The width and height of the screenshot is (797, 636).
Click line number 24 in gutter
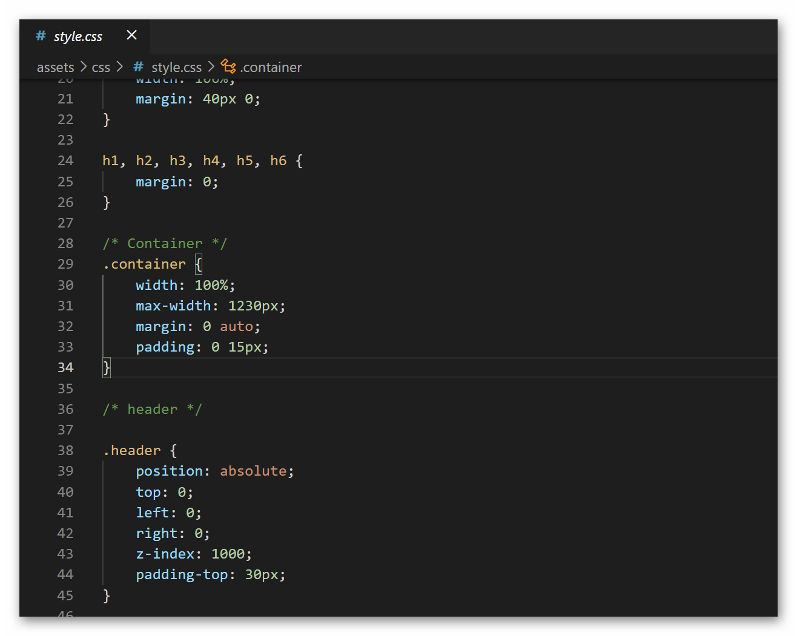65,161
